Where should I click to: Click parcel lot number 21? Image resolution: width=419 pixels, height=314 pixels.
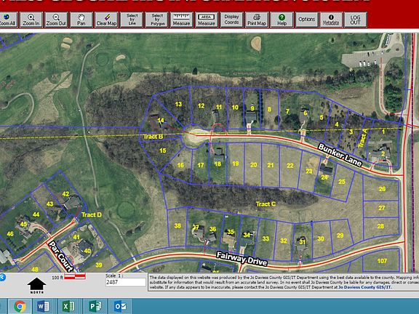[271, 165]
